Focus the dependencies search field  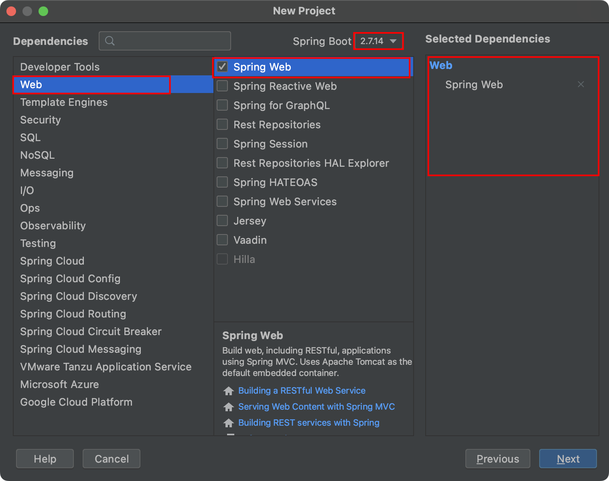[165, 41]
